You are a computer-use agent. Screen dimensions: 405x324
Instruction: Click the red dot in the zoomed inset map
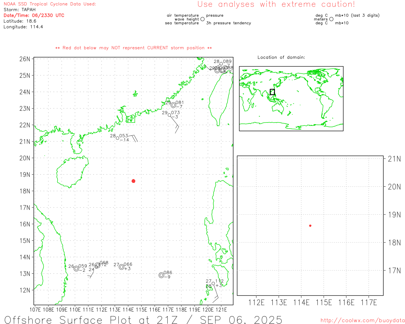tap(310, 226)
